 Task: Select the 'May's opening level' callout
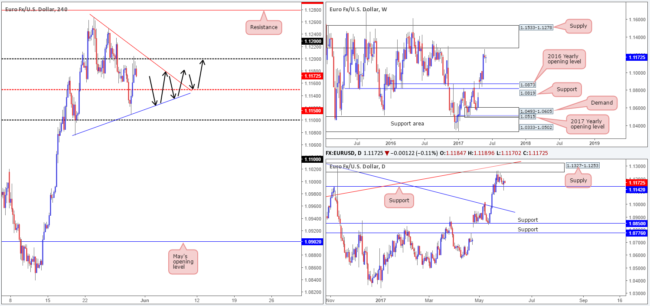[183, 262]
